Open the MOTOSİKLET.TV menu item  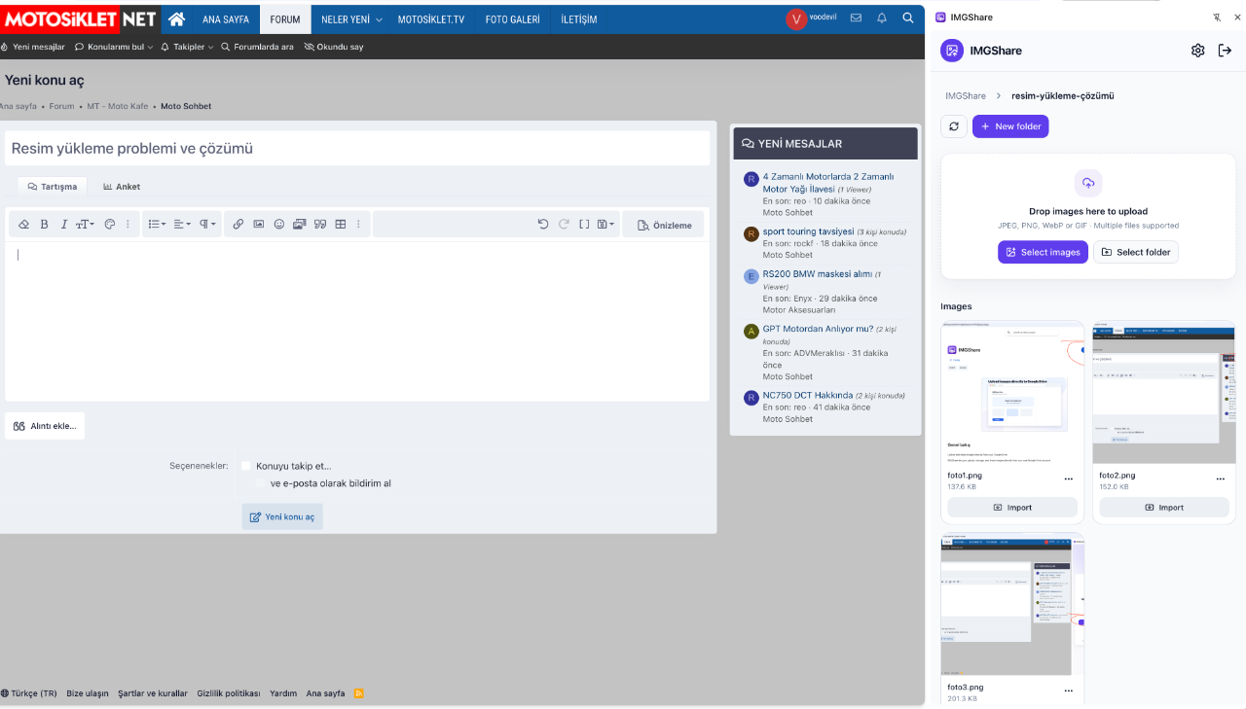point(431,19)
